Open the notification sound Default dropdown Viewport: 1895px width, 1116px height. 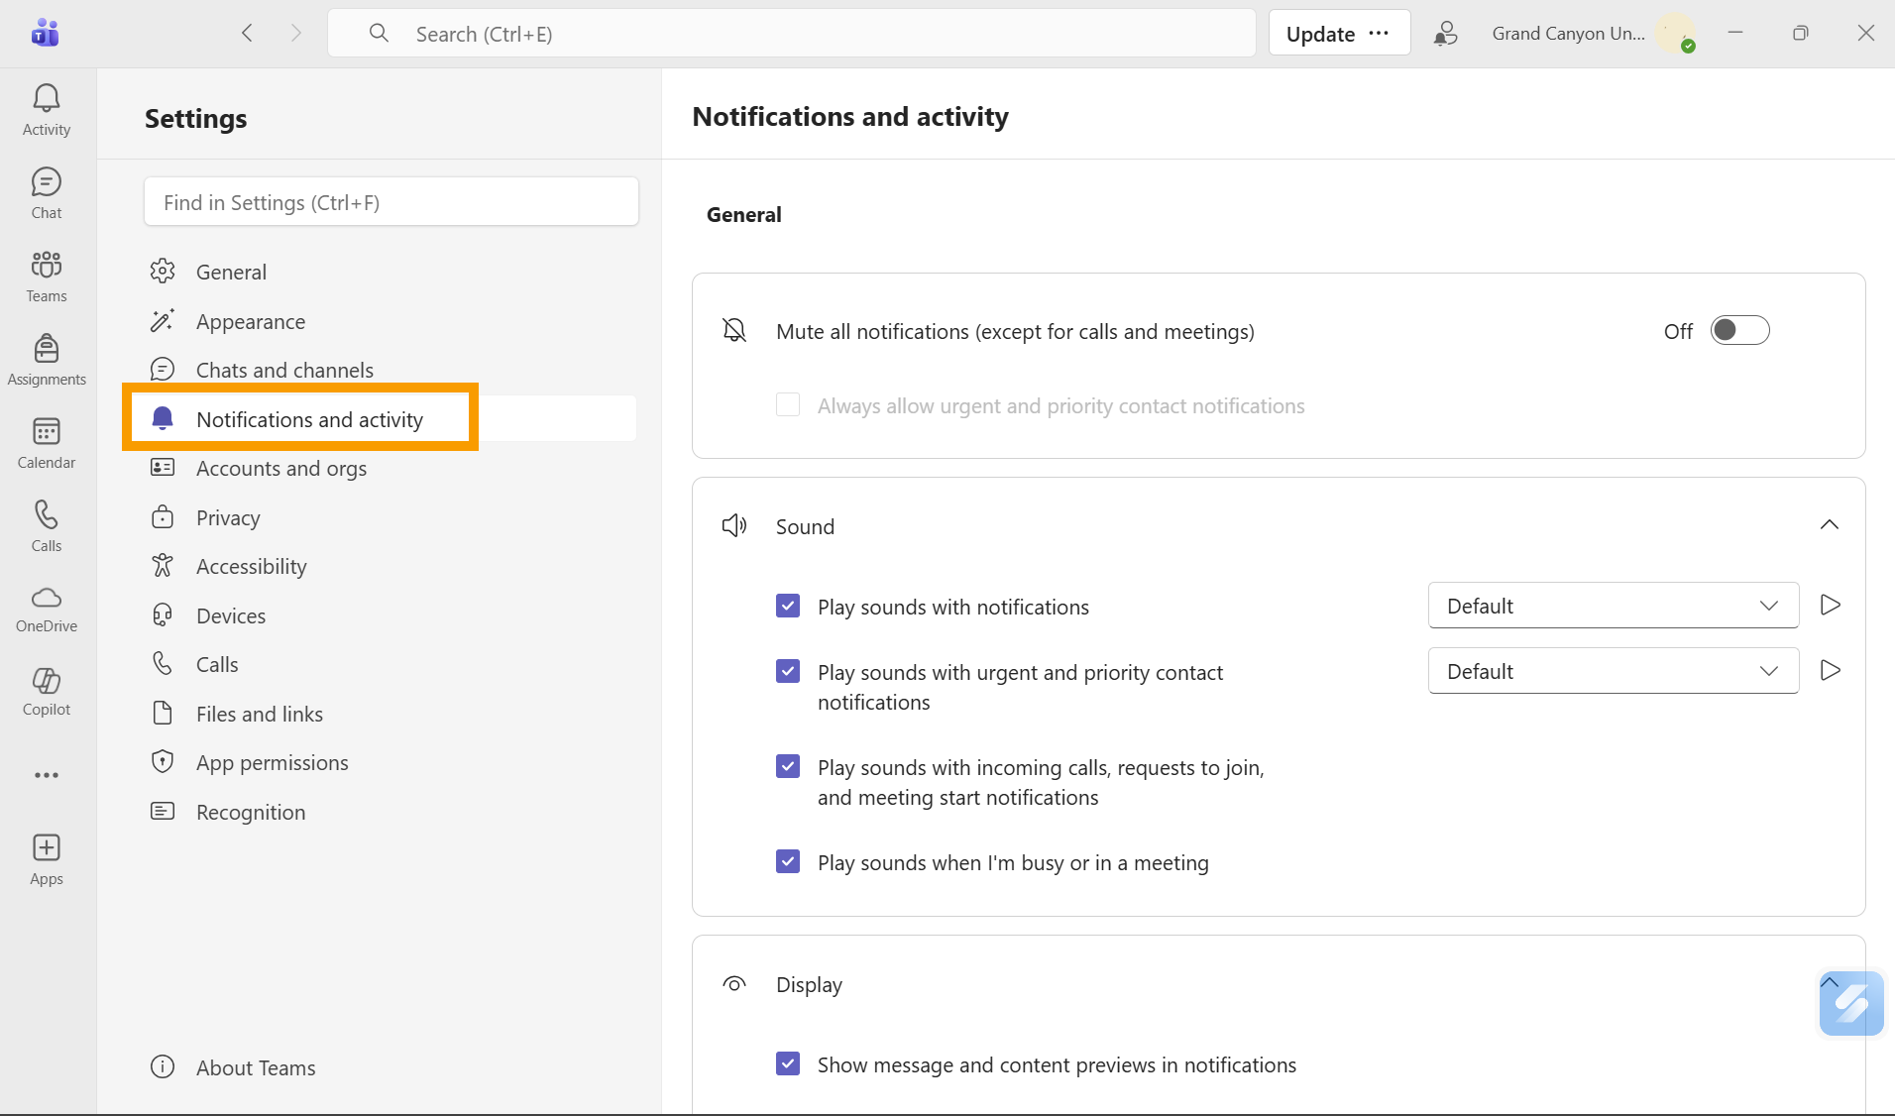[1613, 606]
